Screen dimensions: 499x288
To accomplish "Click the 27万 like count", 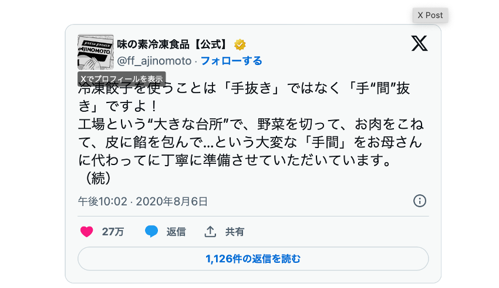I will (x=113, y=232).
